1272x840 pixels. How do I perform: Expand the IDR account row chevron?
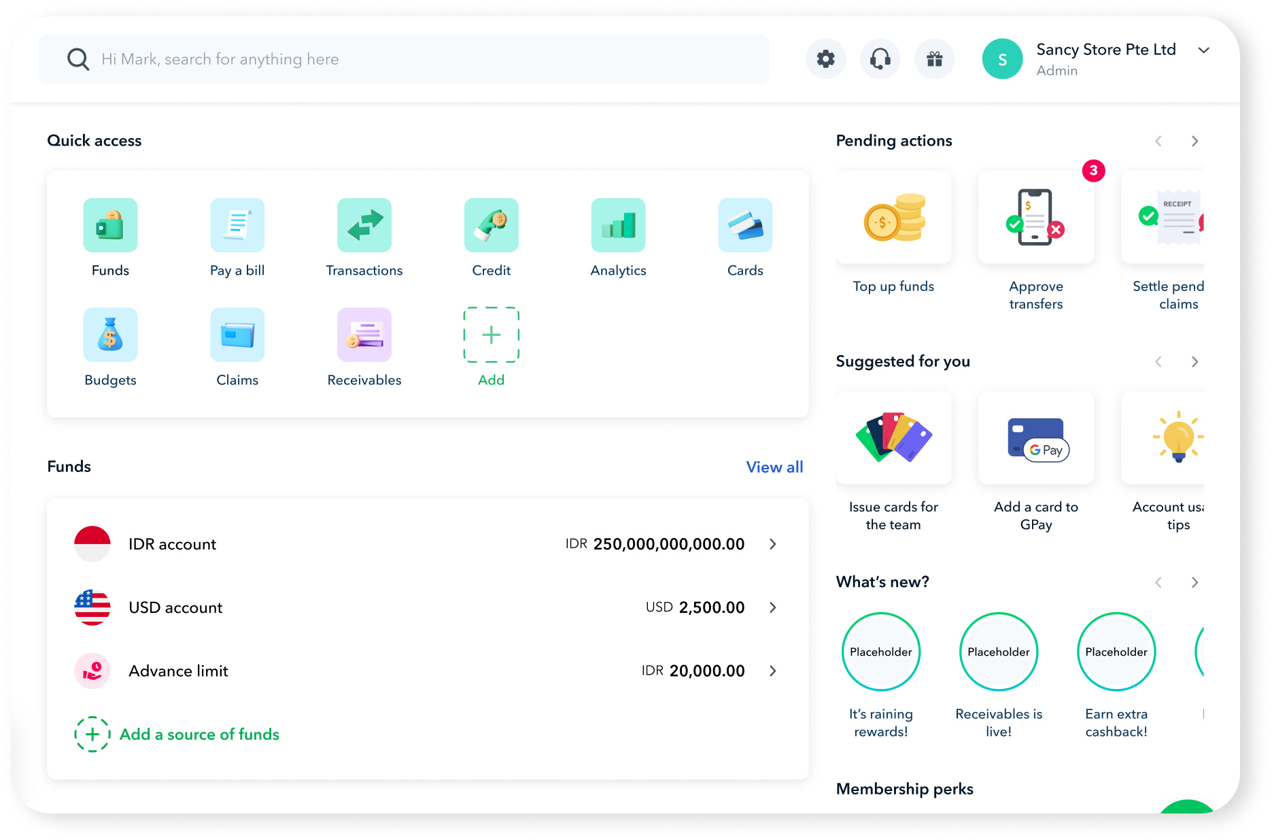(773, 544)
